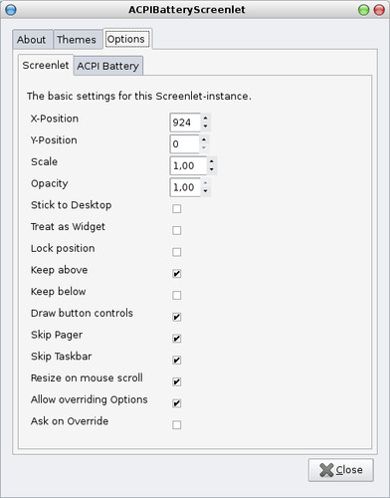Image resolution: width=390 pixels, height=498 pixels.
Task: Click the green maximize button in titlebar
Action: click(364, 10)
